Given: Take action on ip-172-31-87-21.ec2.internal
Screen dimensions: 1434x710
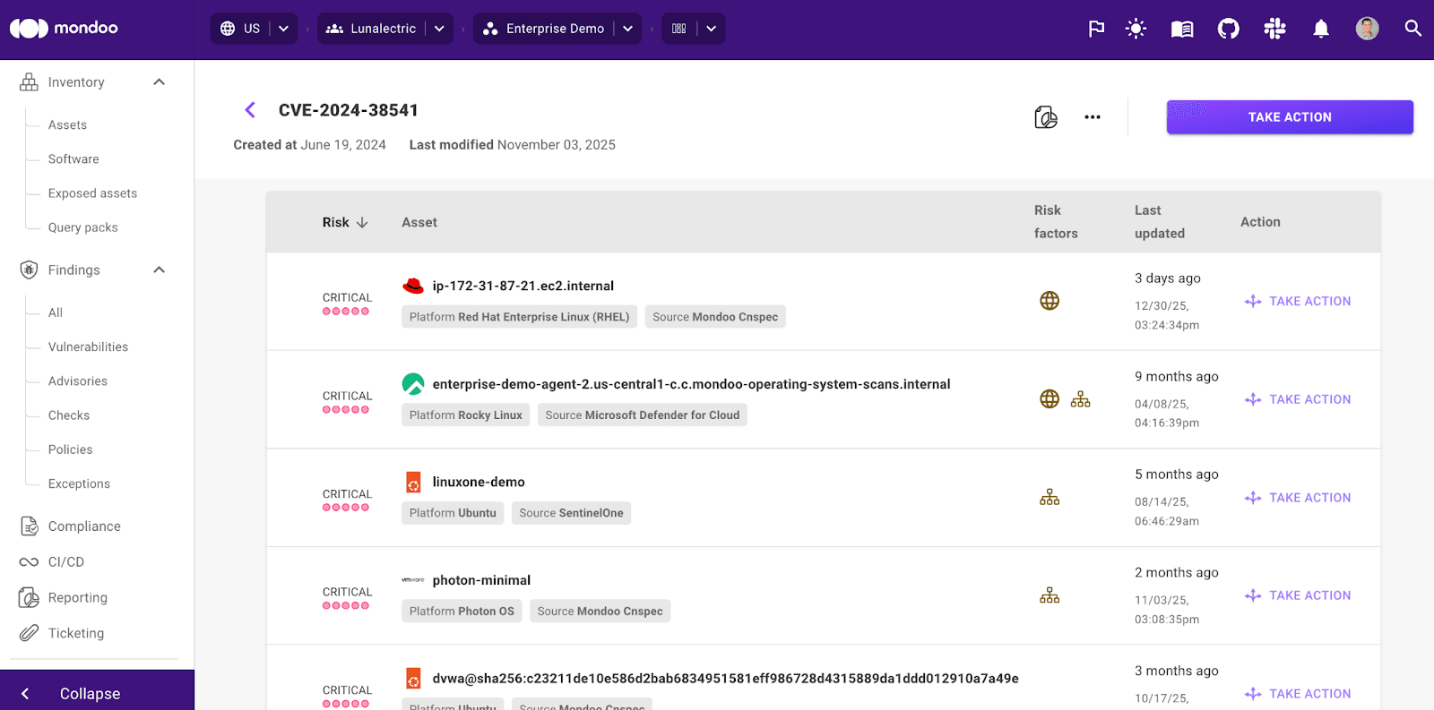Looking at the screenshot, I should tap(1298, 302).
